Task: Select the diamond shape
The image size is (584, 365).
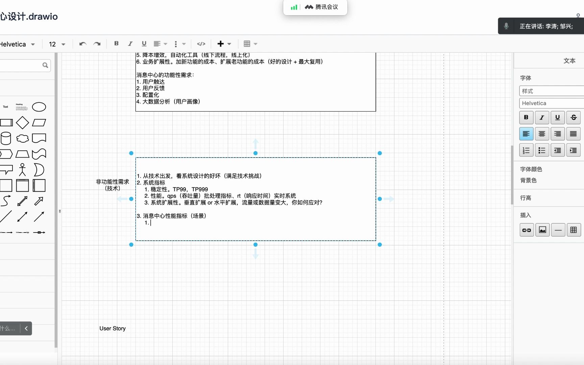Action: [x=22, y=123]
